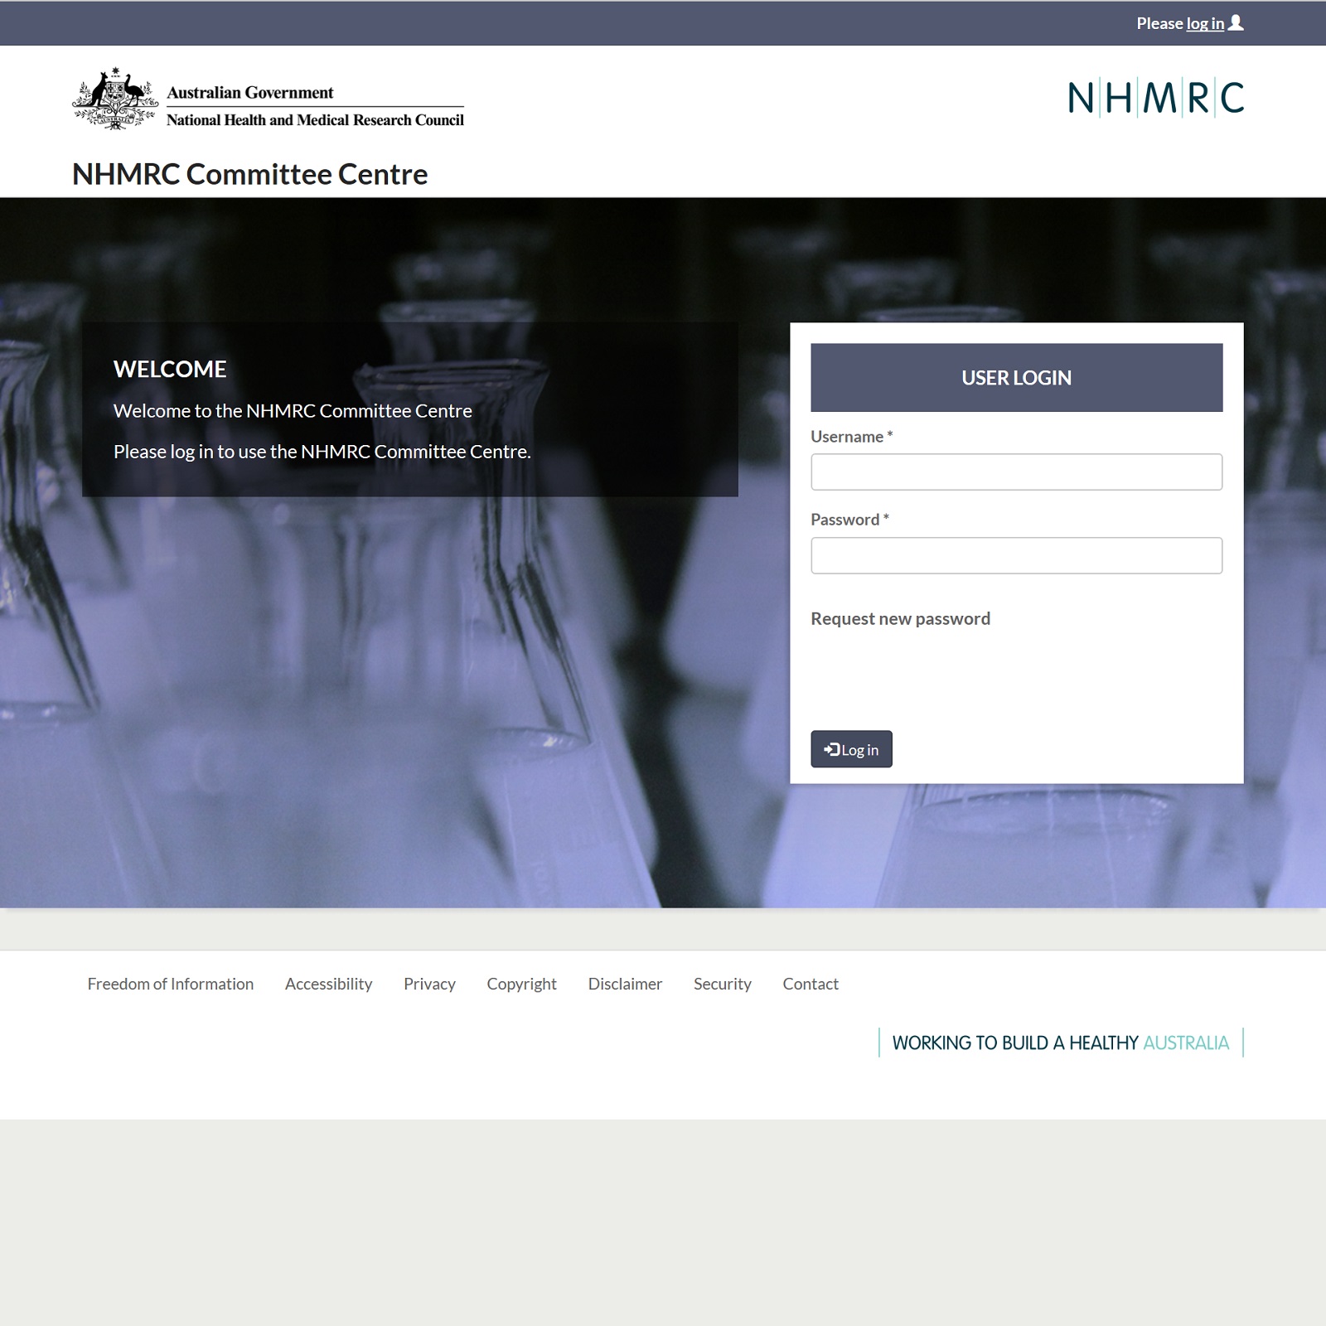Click the Username field label

851,437
